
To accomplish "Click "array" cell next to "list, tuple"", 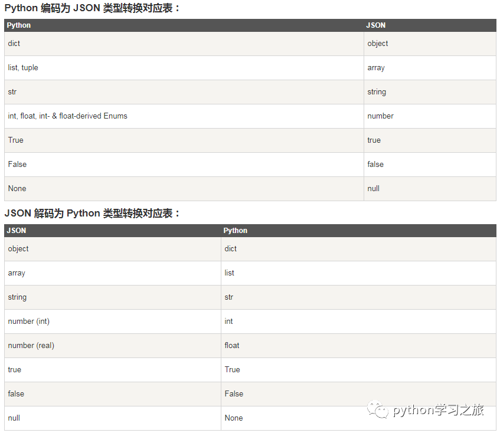I will 430,68.
